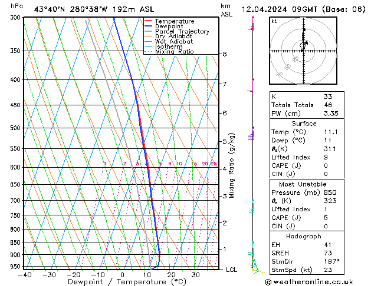Click the PW (cm) value 3.35
The height and width of the screenshot is (286, 371).
click(x=331, y=114)
